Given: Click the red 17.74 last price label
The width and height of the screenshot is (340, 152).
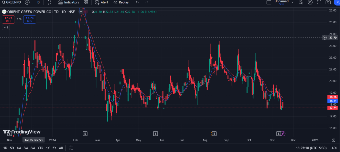Looking at the screenshot, I should click(333, 108).
